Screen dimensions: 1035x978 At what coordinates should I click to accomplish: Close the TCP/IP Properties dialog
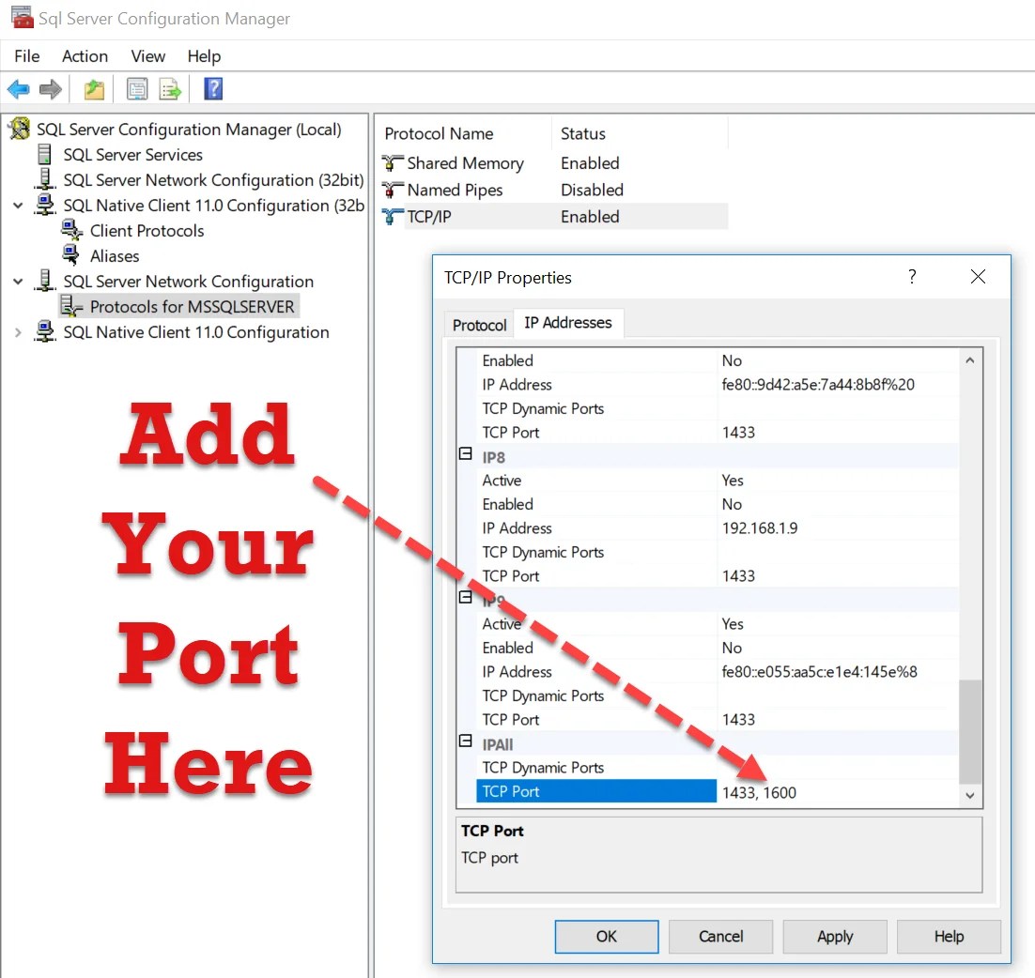[x=979, y=276]
